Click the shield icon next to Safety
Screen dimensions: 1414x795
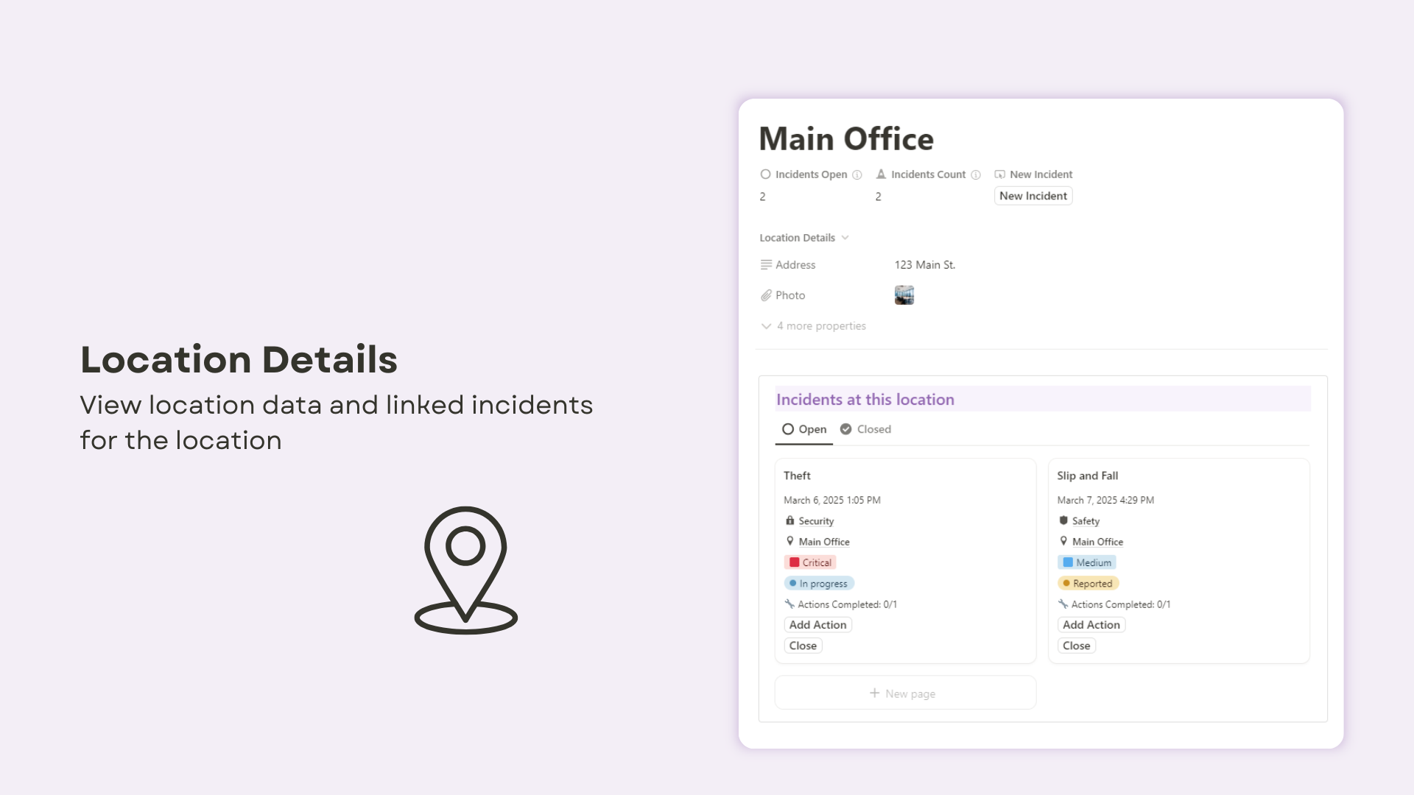click(x=1063, y=520)
